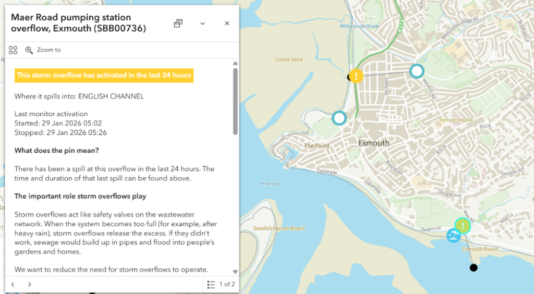The image size is (534, 294).
Task: Go to the previous feature arrow
Action: 13,284
